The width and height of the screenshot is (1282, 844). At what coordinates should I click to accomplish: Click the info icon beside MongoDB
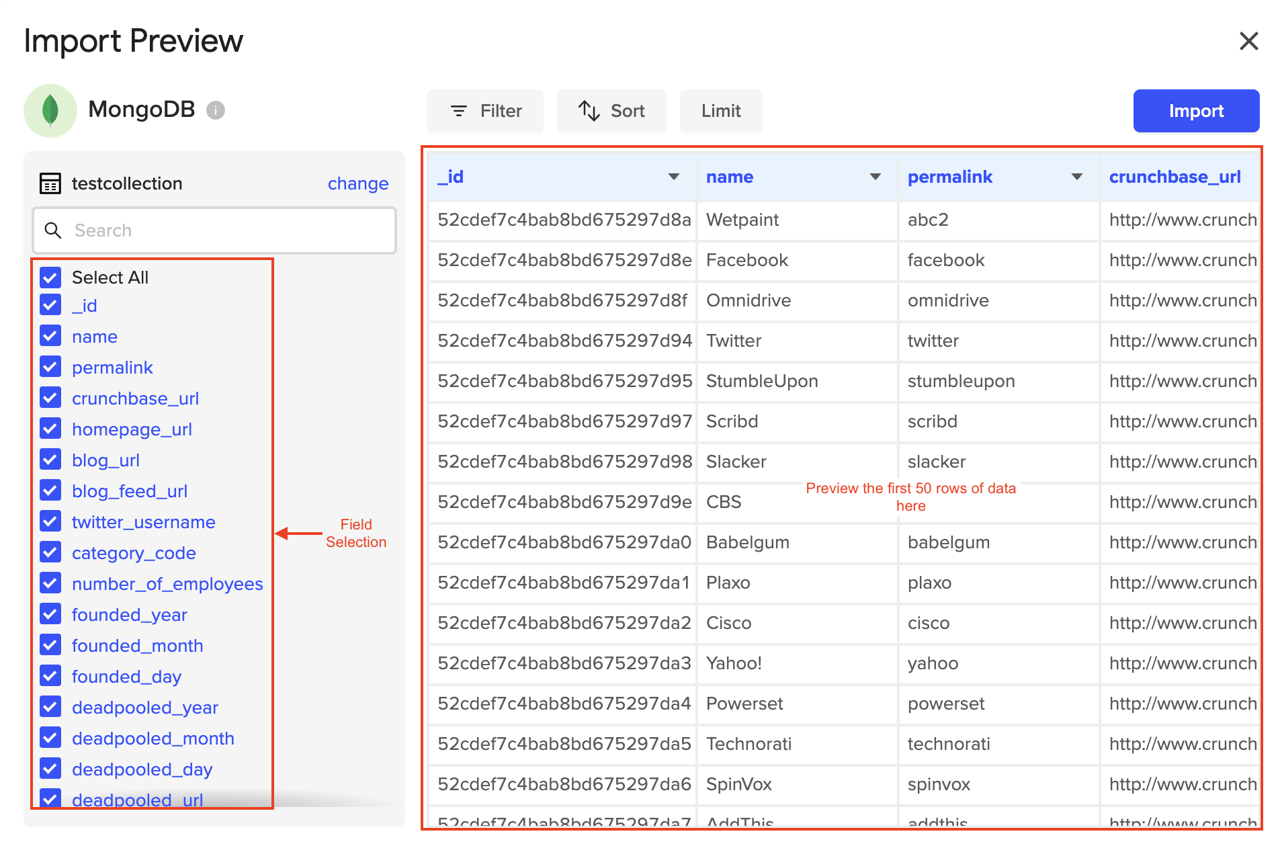tap(215, 110)
